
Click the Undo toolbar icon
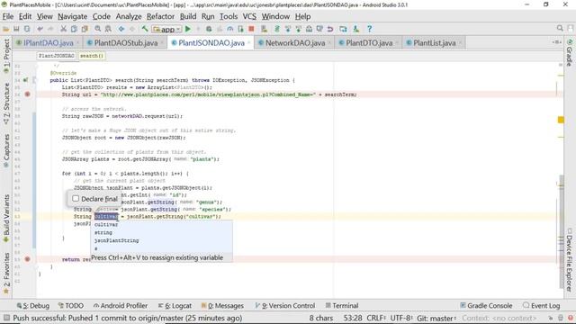tap(40, 29)
